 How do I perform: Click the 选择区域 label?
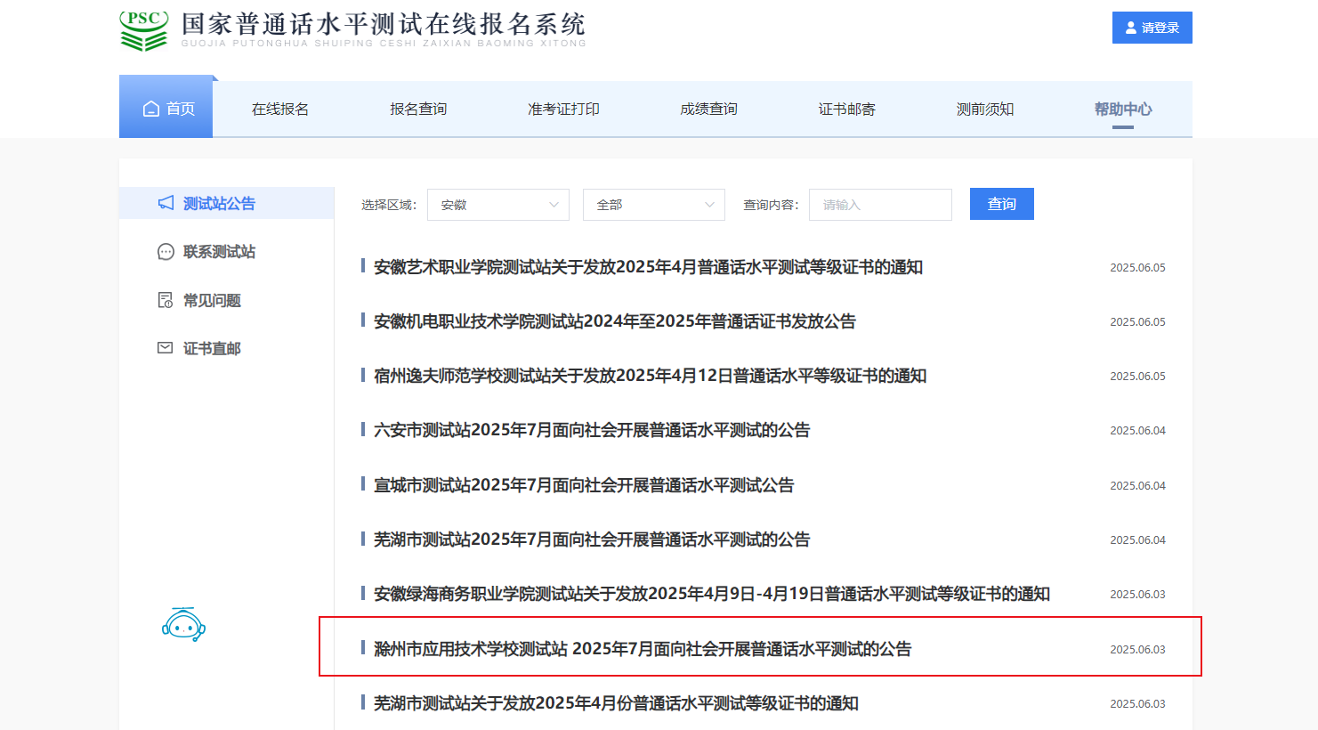click(x=389, y=205)
